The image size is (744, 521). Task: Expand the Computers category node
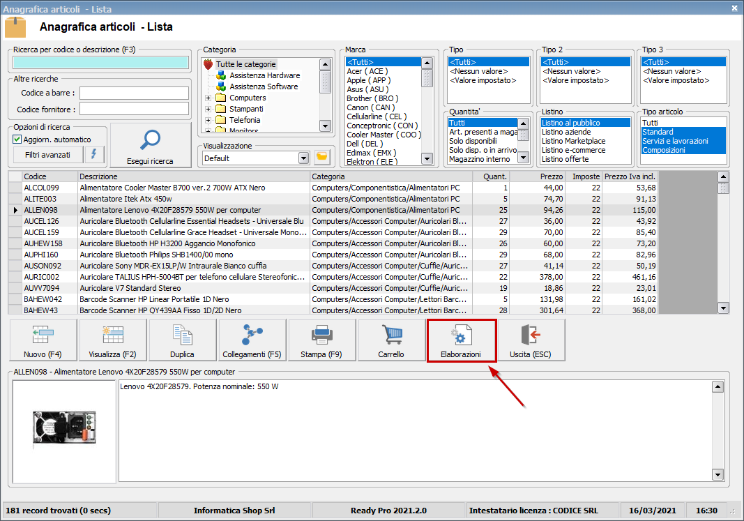point(208,98)
